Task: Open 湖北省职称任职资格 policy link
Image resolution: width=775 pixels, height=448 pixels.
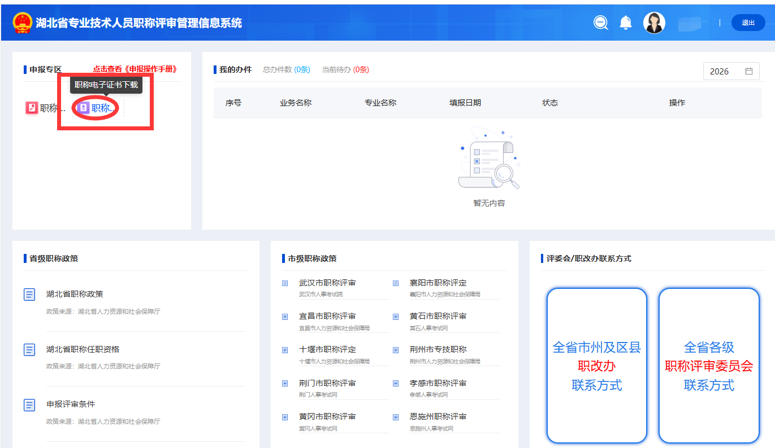Action: point(83,349)
